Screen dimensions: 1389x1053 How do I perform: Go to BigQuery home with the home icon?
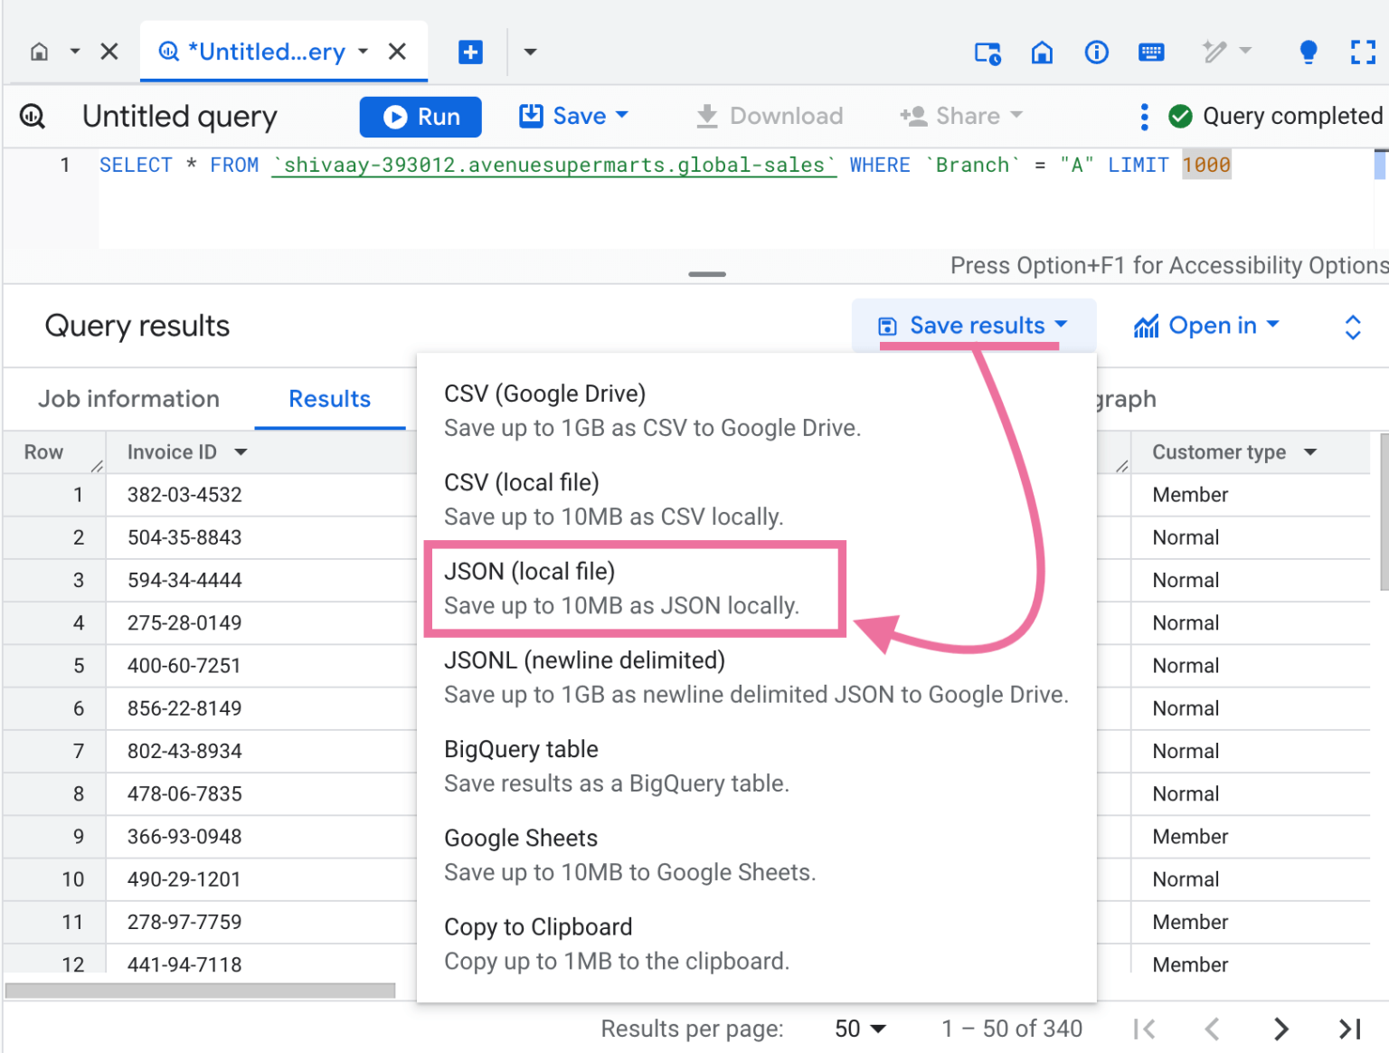pyautogui.click(x=1042, y=52)
